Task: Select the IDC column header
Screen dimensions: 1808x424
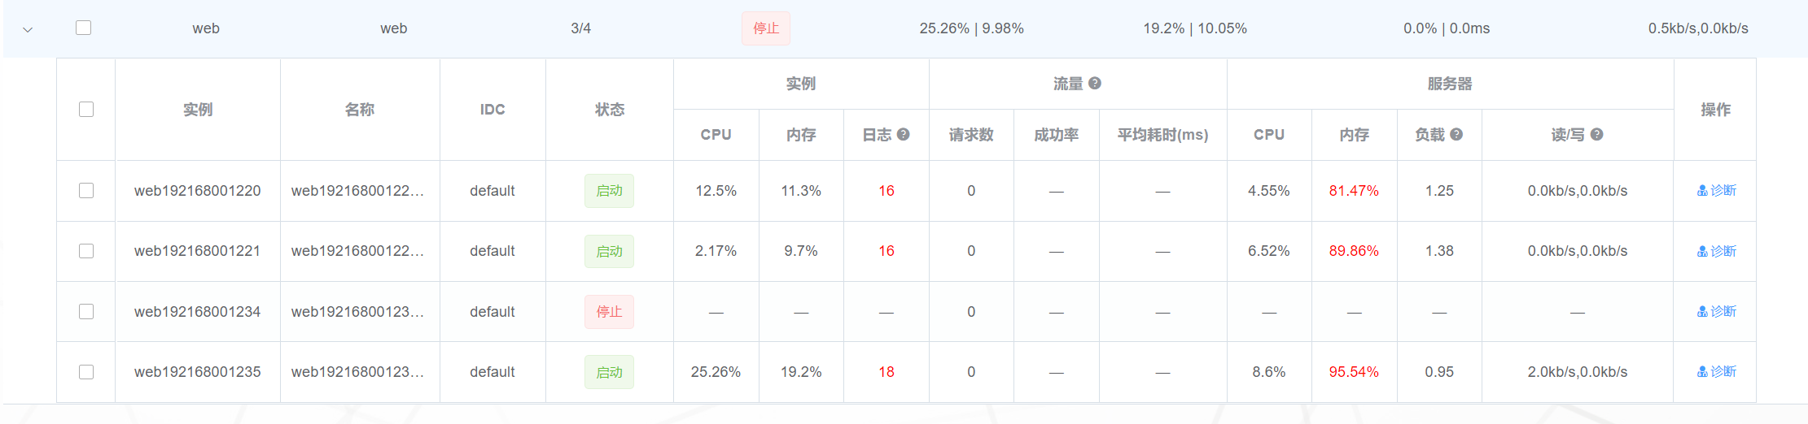Action: (492, 109)
